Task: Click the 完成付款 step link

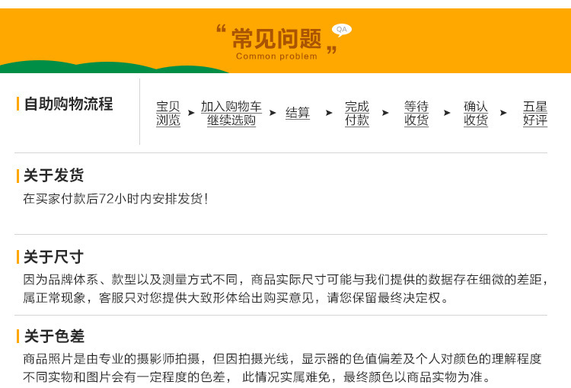Action: (356, 113)
